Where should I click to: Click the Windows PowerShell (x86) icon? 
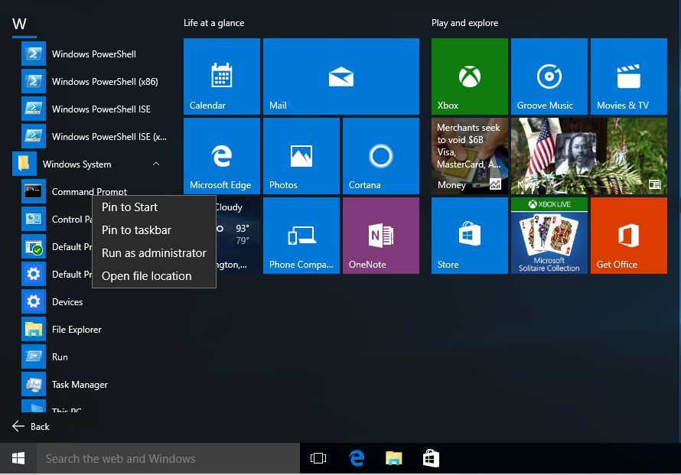[34, 81]
